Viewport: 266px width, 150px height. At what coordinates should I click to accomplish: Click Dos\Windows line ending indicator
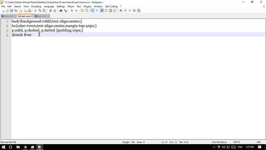(x=219, y=142)
